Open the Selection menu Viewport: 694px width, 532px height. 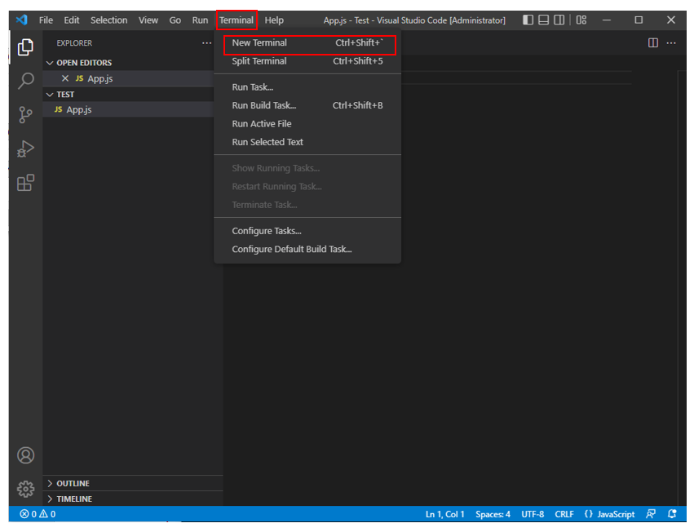coord(109,20)
